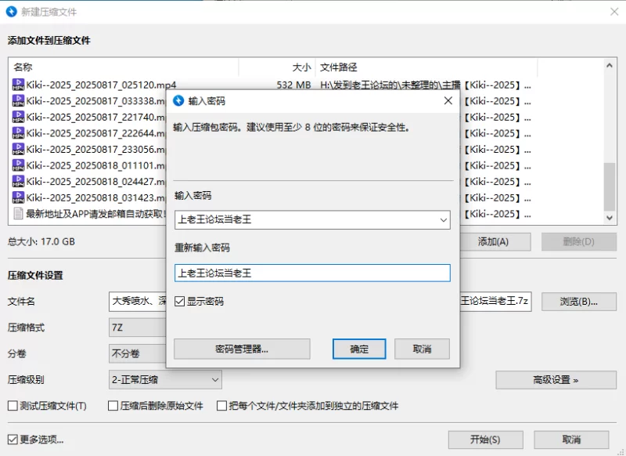
Task: Enable 测试压缩文件(T) option
Action: pyautogui.click(x=13, y=406)
